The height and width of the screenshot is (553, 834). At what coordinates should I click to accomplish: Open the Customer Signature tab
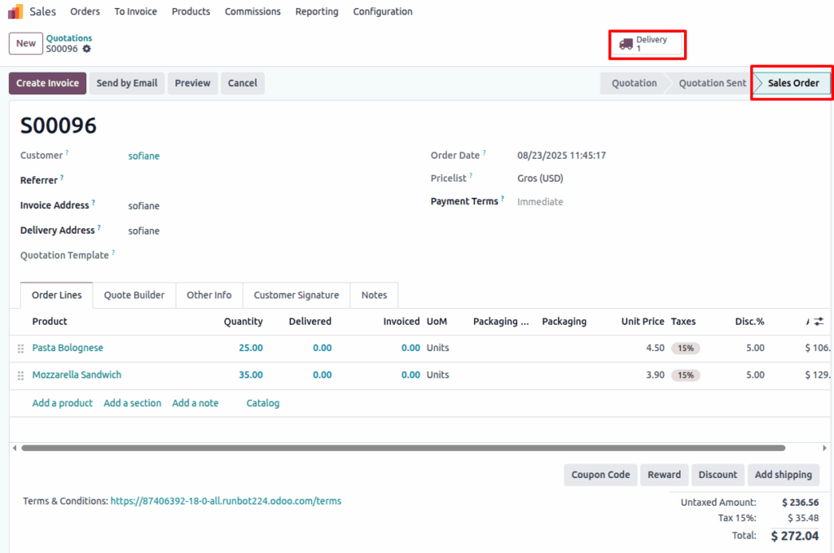pyautogui.click(x=296, y=295)
